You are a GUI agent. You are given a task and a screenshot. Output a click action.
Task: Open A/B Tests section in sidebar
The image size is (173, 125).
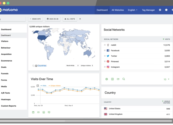(5, 93)
